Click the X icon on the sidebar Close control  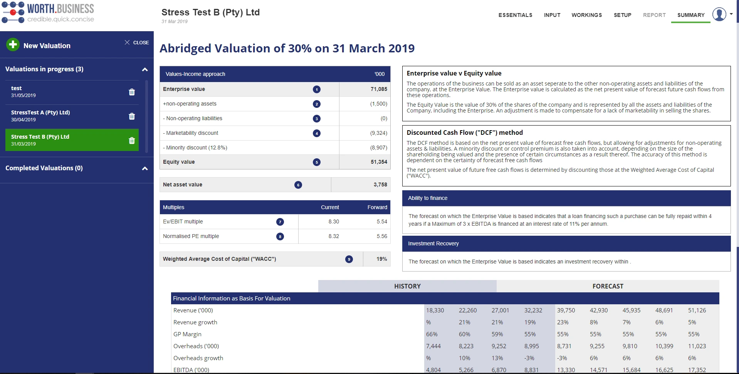(x=127, y=42)
